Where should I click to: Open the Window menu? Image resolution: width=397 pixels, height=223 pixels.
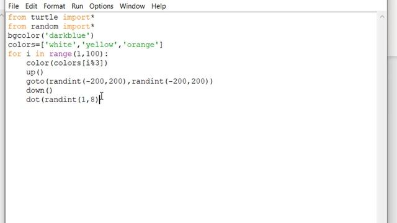click(x=132, y=6)
